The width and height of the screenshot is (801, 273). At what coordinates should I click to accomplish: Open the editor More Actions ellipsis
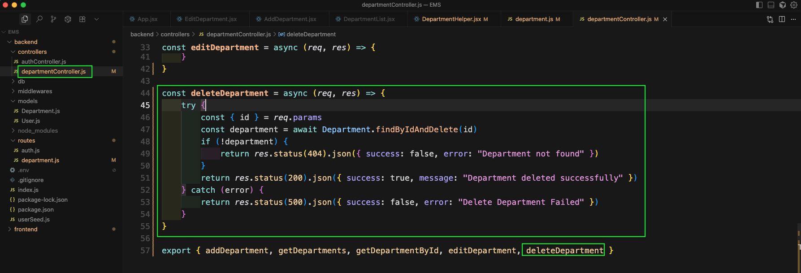(x=793, y=19)
